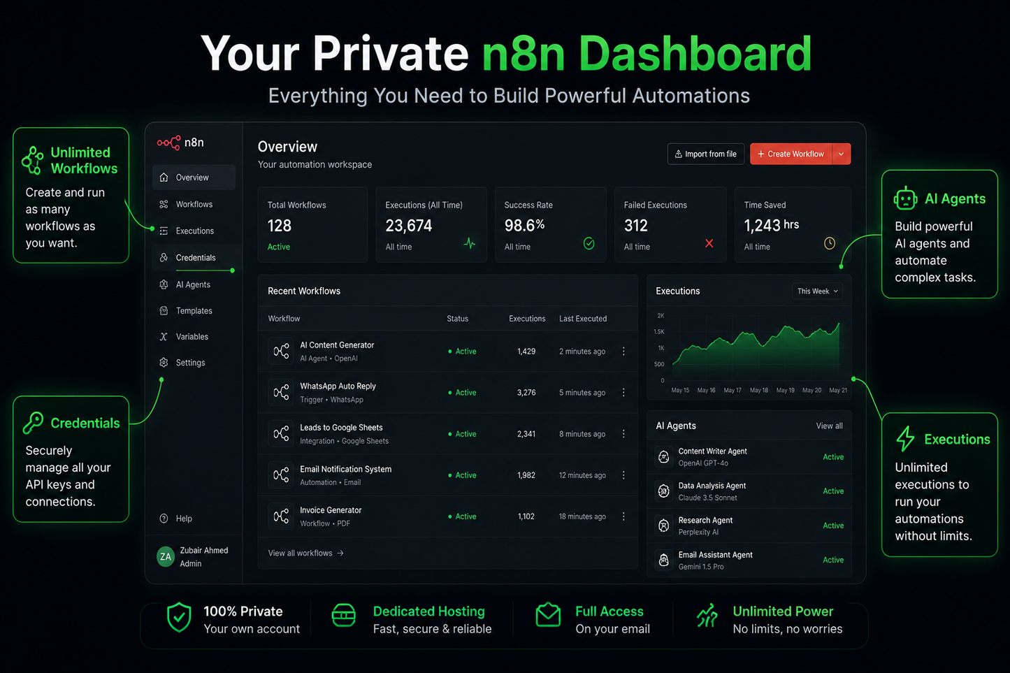Open AI Agents sidebar section
This screenshot has width=1010, height=673.
coord(194,284)
